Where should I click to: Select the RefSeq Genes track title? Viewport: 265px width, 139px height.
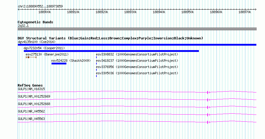30,85
